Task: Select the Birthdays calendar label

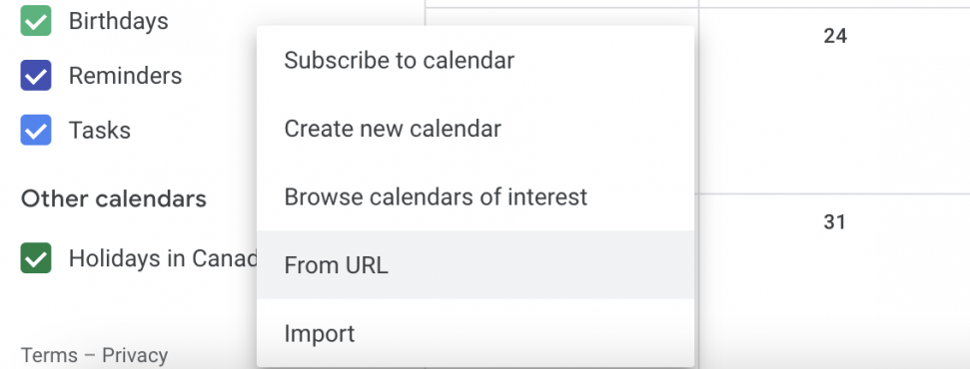Action: [x=118, y=21]
